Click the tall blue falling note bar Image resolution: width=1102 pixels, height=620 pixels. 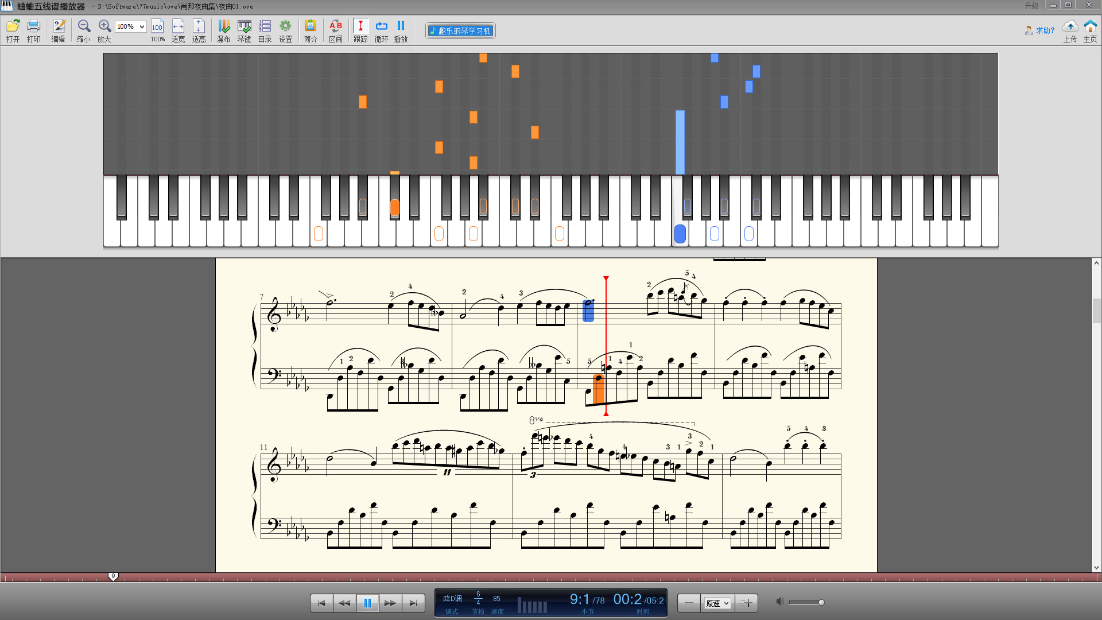click(x=680, y=142)
